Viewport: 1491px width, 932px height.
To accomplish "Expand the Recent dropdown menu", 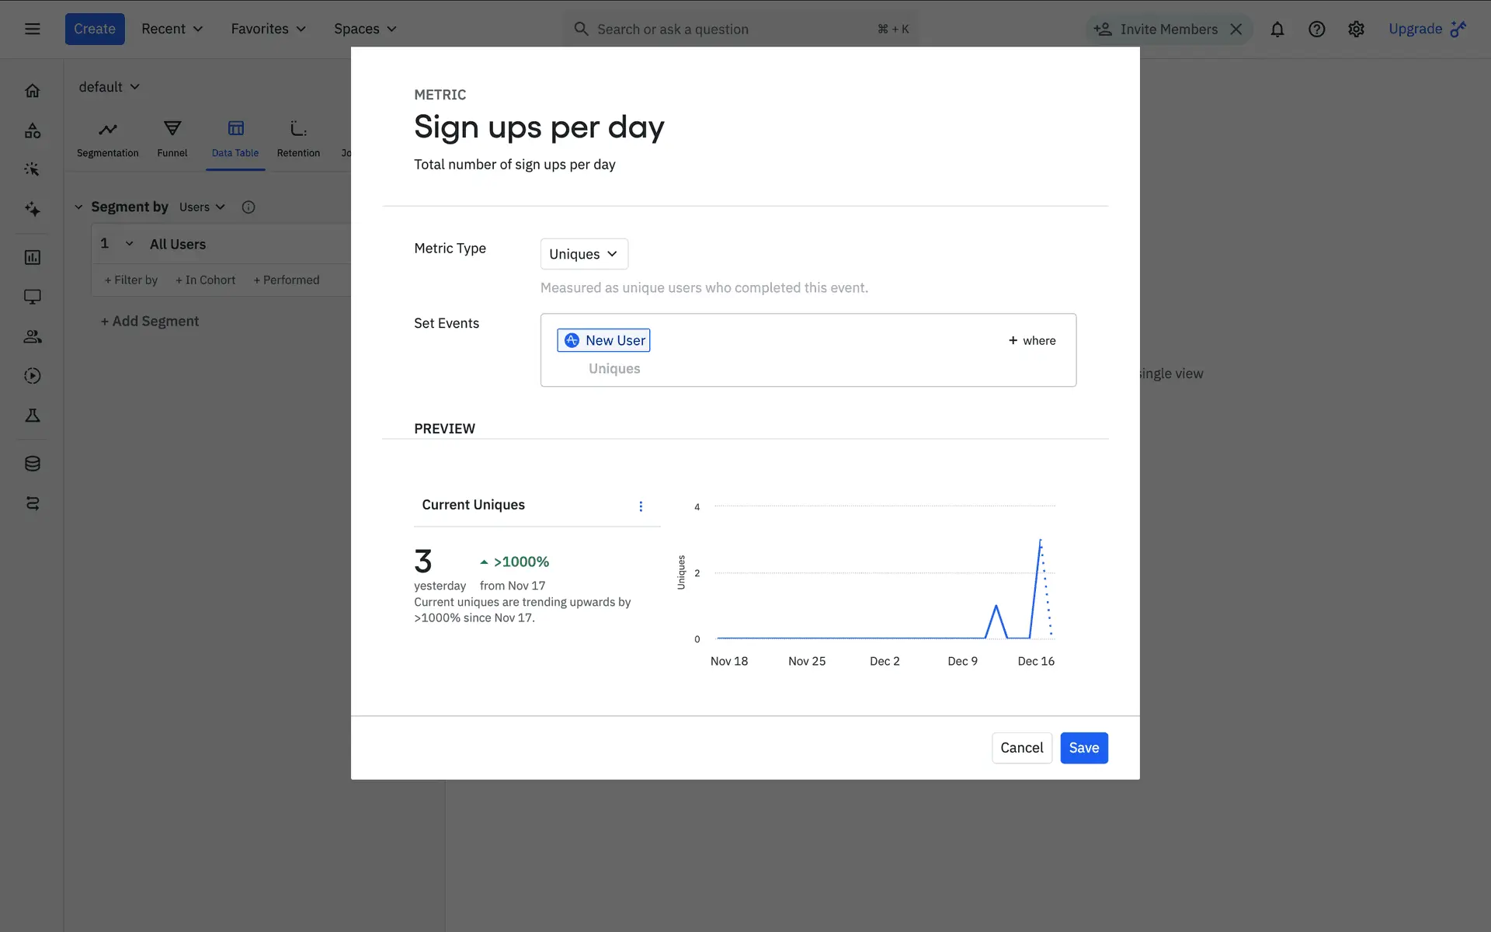I will 172,30.
